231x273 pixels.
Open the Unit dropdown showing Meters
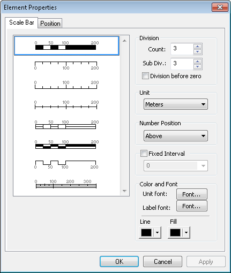tap(176, 104)
